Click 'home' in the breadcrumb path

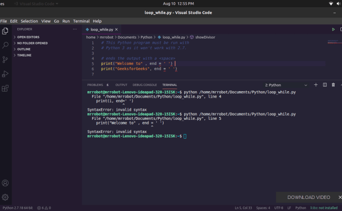click(90, 37)
